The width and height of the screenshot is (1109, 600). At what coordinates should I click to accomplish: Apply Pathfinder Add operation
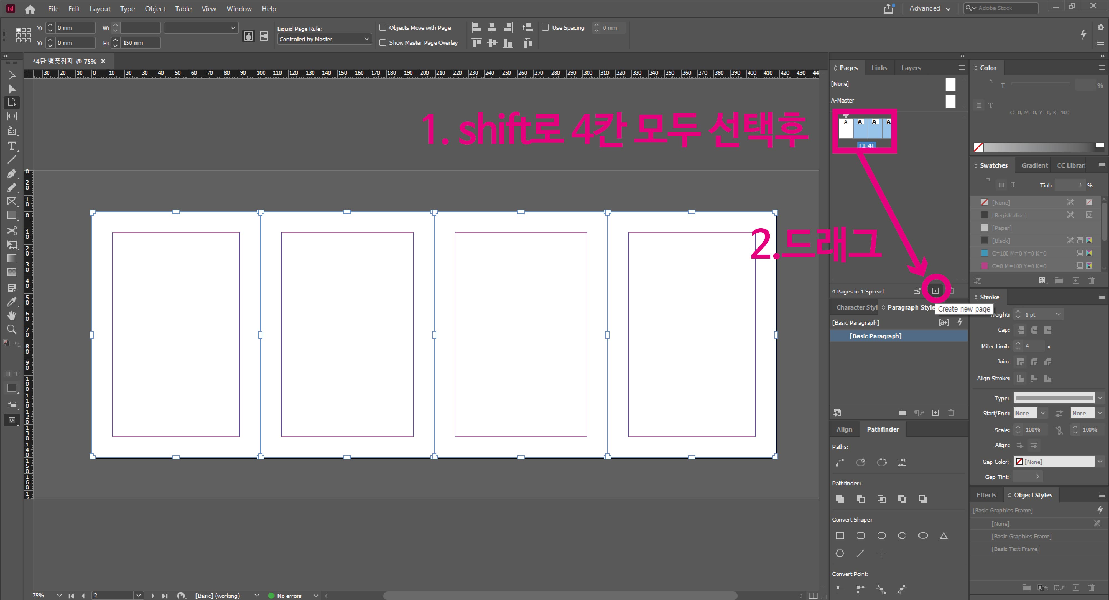tap(840, 499)
